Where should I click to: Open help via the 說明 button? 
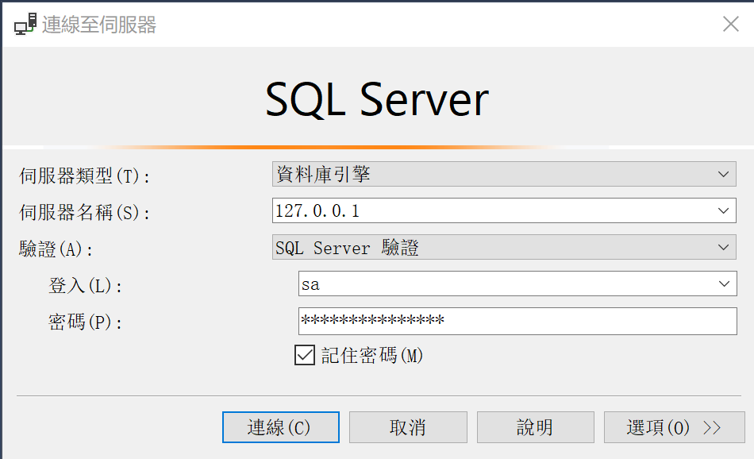click(x=535, y=426)
